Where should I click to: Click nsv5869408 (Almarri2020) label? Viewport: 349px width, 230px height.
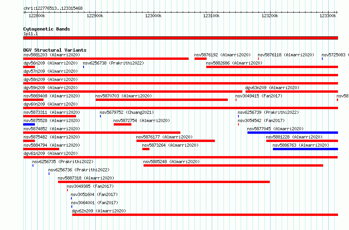click(x=52, y=96)
